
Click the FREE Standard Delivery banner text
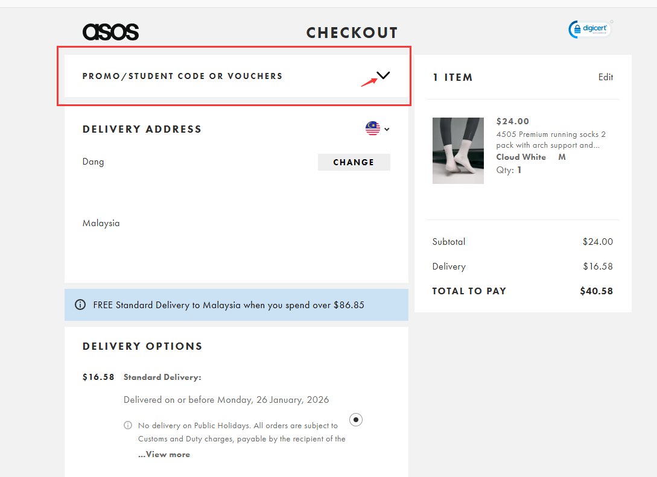coord(229,305)
